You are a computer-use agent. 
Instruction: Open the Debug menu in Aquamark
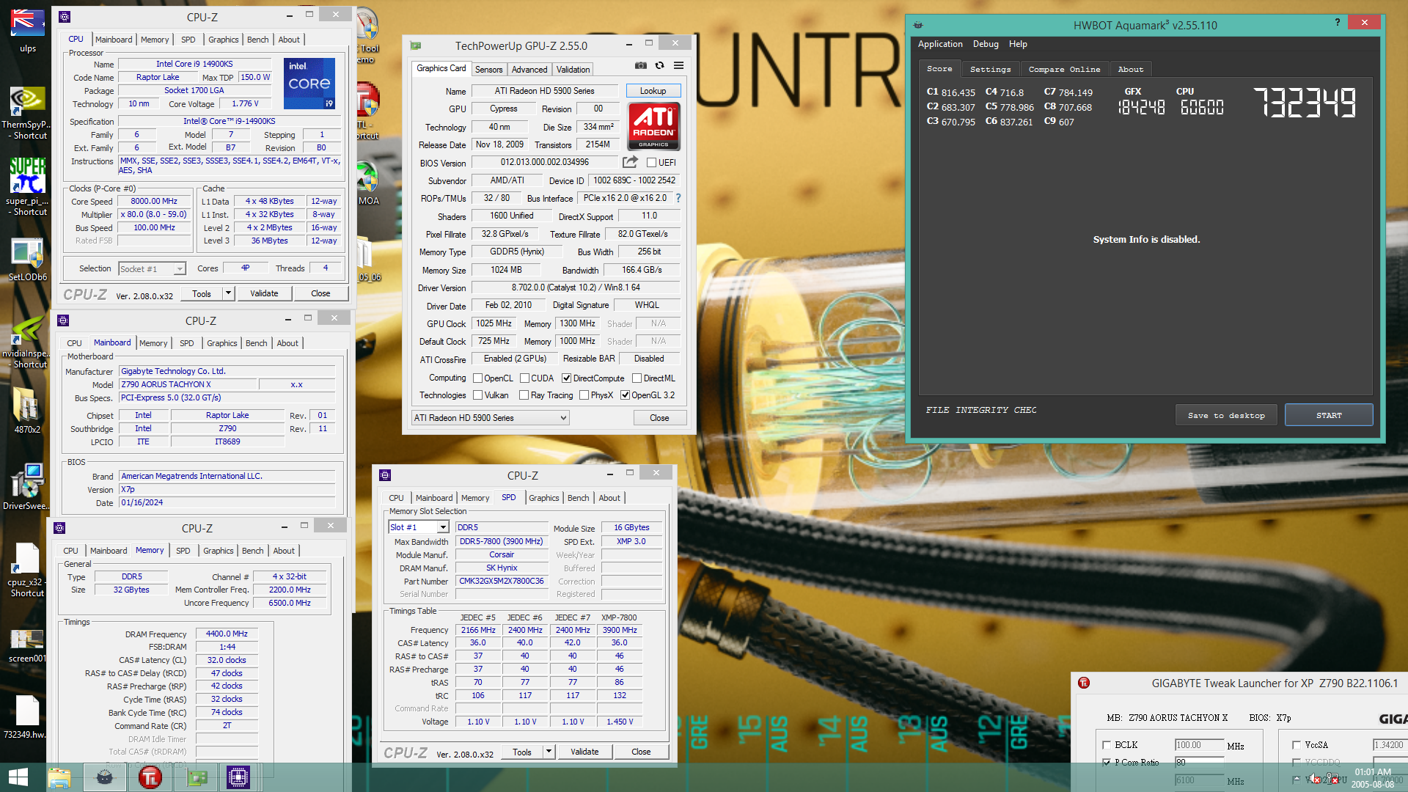986,44
